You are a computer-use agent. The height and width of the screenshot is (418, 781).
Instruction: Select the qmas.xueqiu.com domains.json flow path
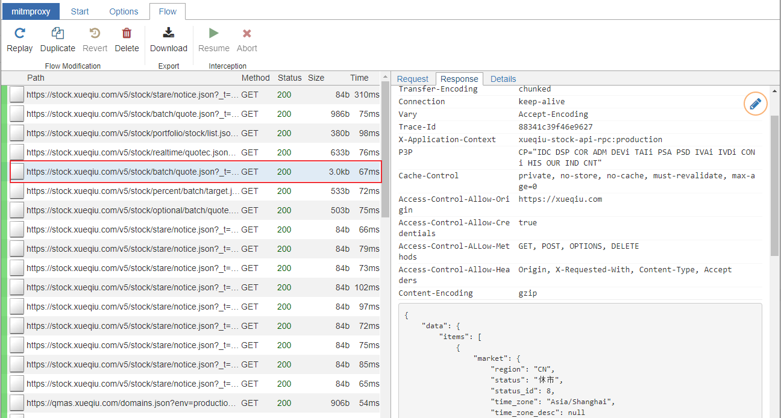133,403
